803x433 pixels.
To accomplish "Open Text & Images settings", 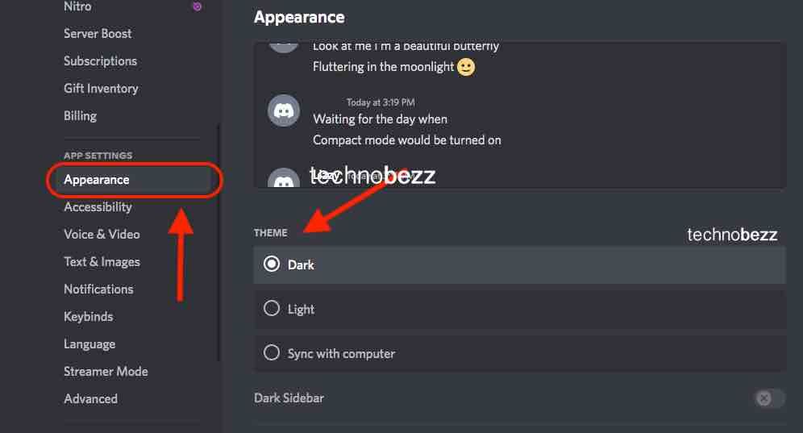I will 102,262.
